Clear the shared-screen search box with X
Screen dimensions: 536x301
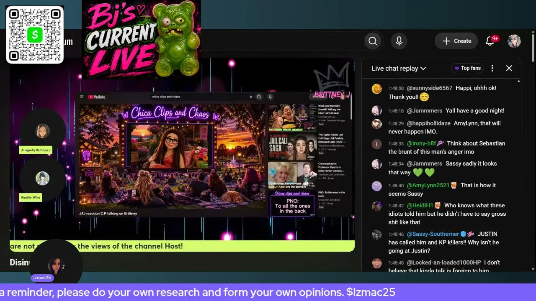pyautogui.click(x=251, y=97)
